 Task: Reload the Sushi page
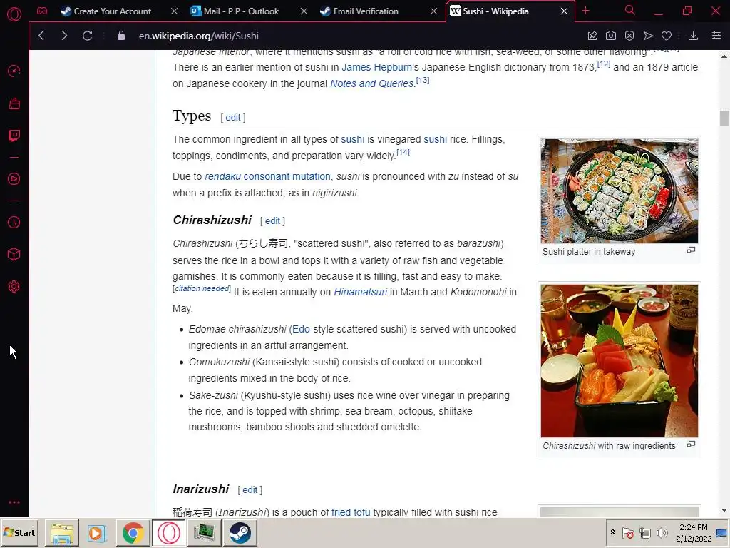pos(87,36)
